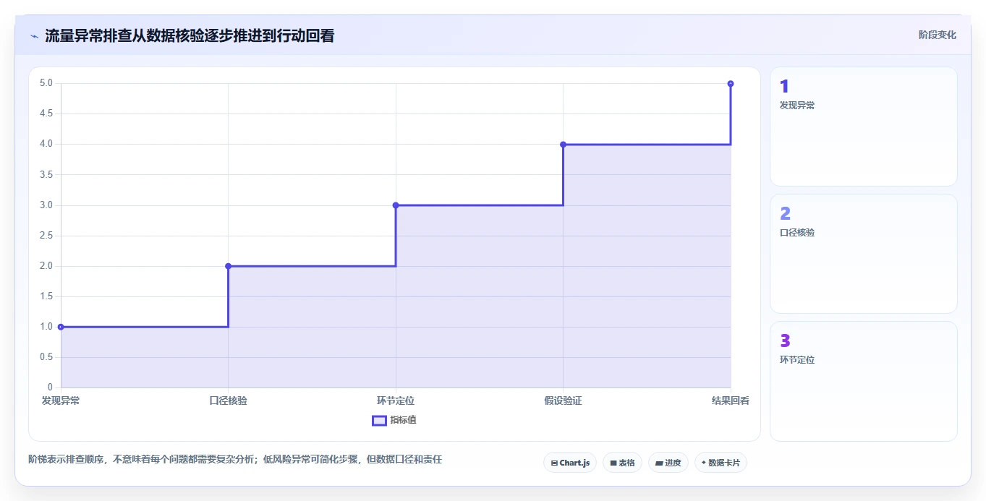Click the 指标值 legend label
Image resolution: width=986 pixels, height=501 pixels.
404,421
